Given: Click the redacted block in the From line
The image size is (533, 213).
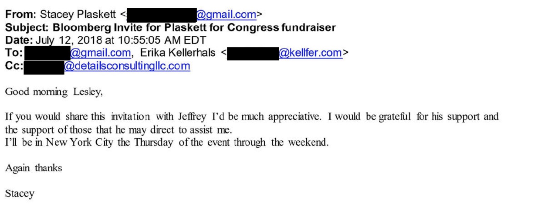Looking at the screenshot, I should 161,15.
